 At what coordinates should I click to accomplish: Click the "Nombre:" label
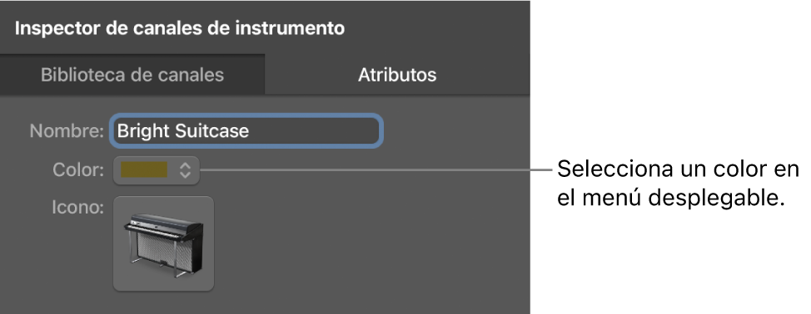click(67, 131)
